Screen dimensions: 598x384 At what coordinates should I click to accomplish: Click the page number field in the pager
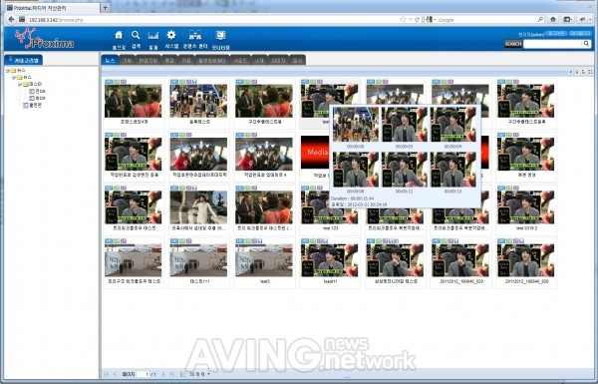(143, 374)
